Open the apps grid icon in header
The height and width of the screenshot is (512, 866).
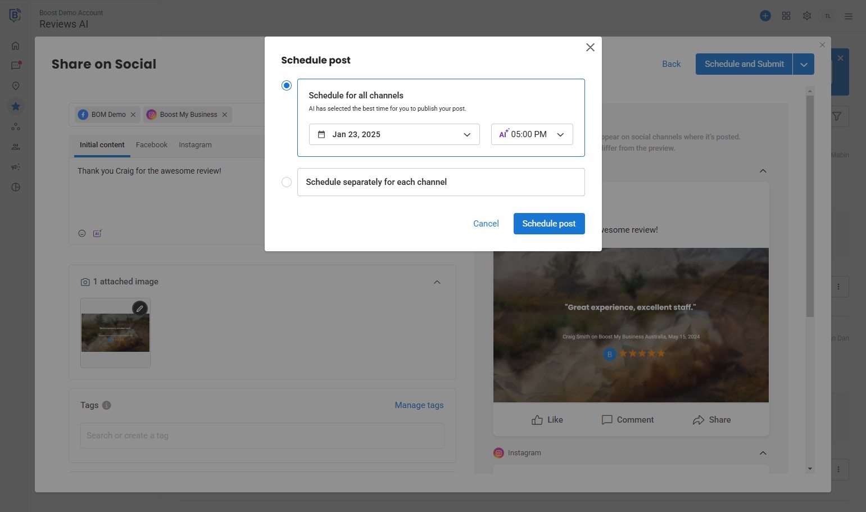(786, 16)
